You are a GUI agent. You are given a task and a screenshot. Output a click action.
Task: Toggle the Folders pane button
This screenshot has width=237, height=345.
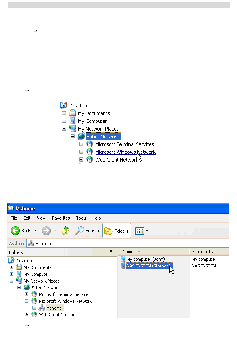117,231
